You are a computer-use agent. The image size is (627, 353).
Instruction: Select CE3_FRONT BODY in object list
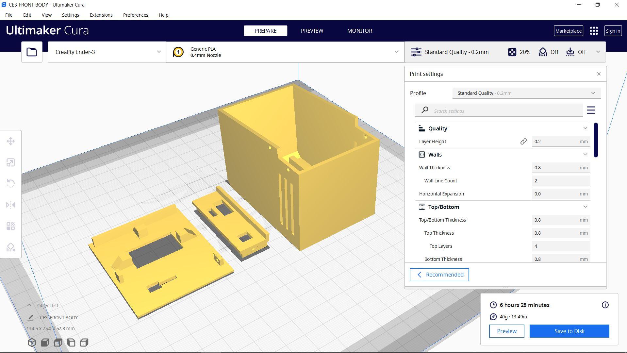(x=59, y=318)
